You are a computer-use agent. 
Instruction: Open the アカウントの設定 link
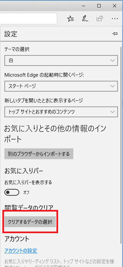(x=21, y=251)
